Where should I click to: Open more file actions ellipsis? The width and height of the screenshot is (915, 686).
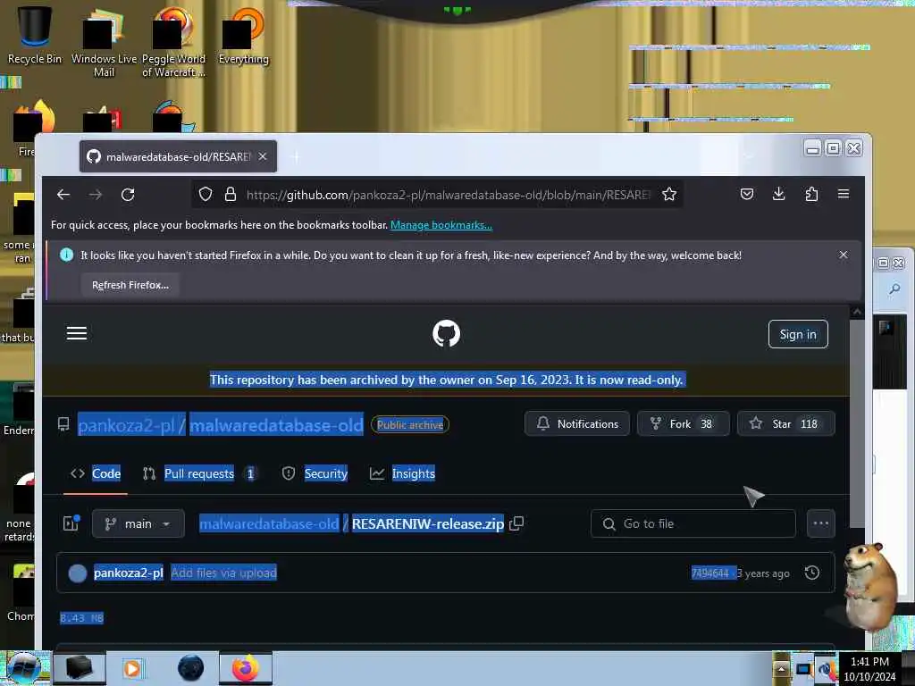click(x=821, y=523)
